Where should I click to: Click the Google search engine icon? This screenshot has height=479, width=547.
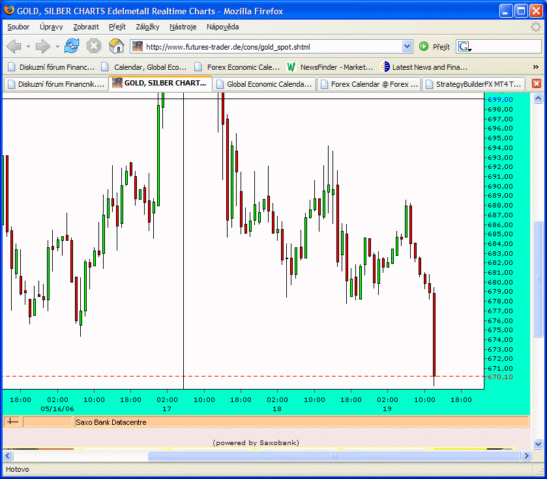pos(464,46)
